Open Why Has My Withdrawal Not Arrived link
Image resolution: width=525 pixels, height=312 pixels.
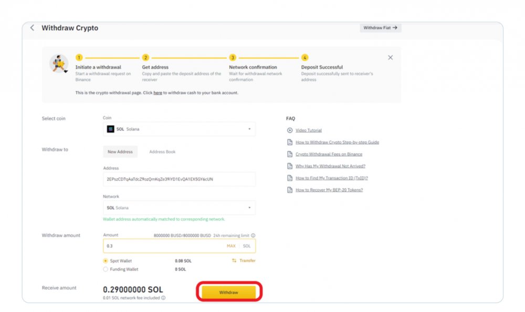(330, 166)
